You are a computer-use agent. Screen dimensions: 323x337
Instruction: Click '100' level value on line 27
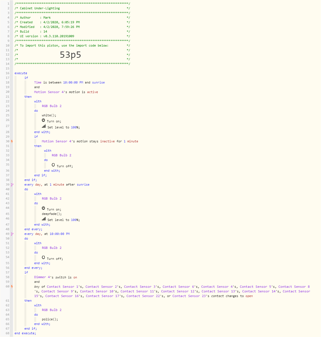(x=74, y=127)
